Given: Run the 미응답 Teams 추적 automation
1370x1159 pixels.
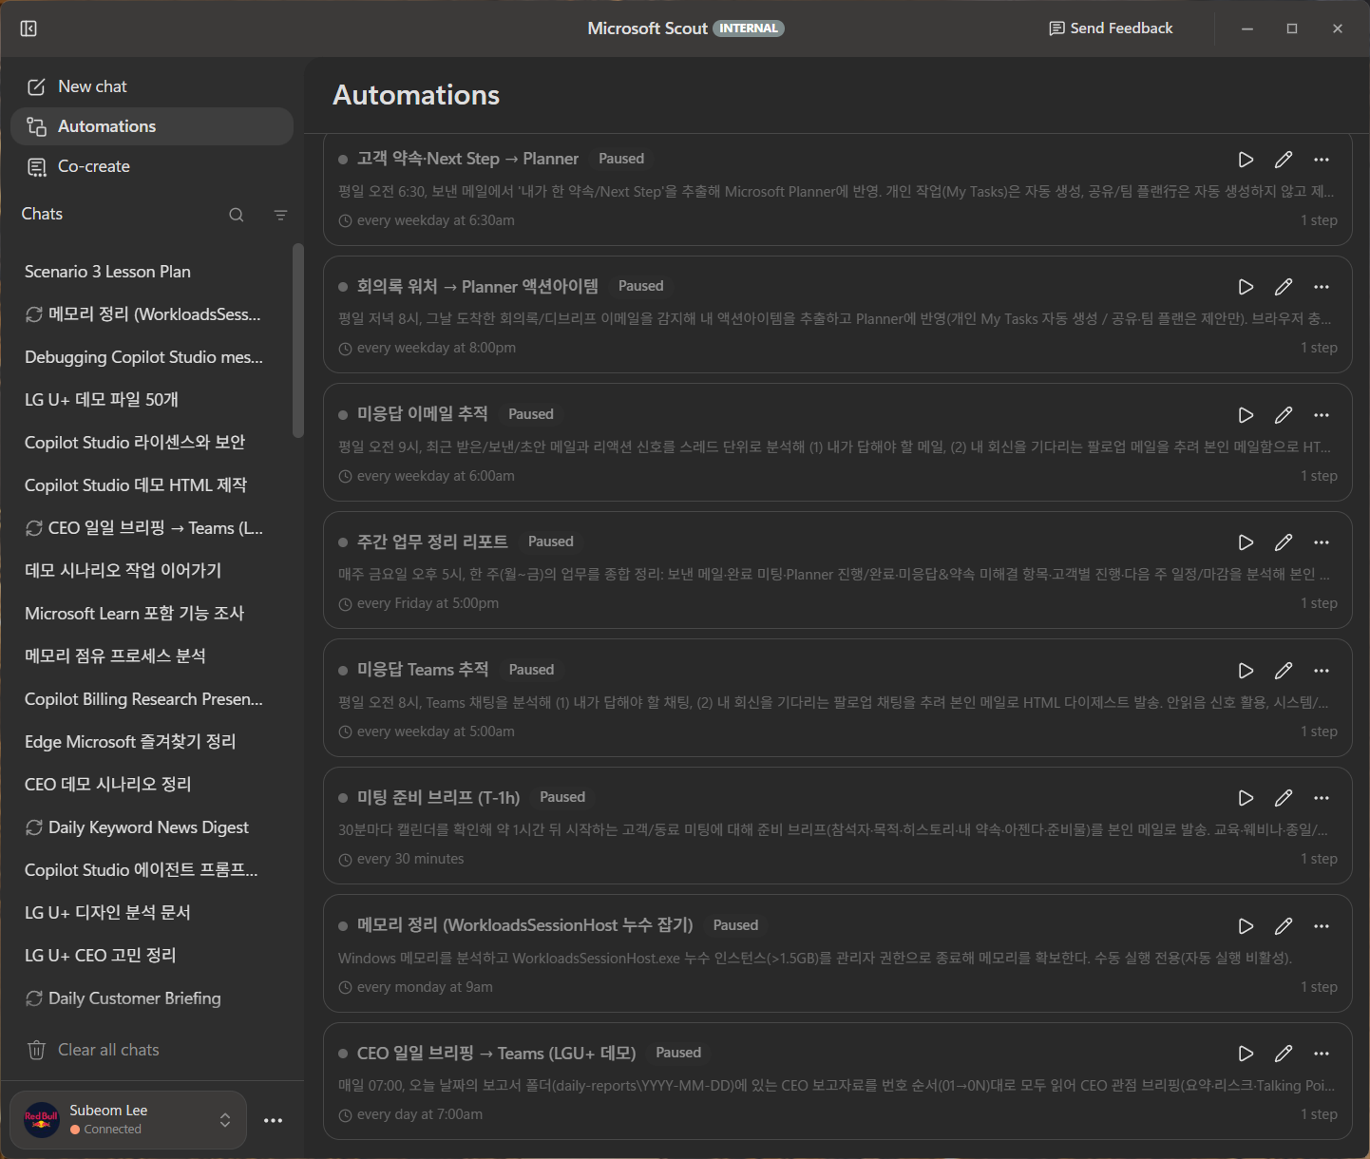Looking at the screenshot, I should coord(1246,671).
